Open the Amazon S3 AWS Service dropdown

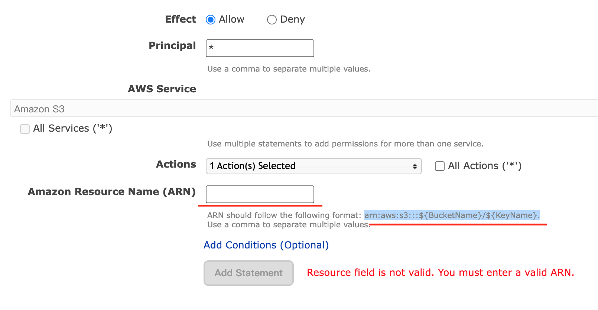click(304, 109)
